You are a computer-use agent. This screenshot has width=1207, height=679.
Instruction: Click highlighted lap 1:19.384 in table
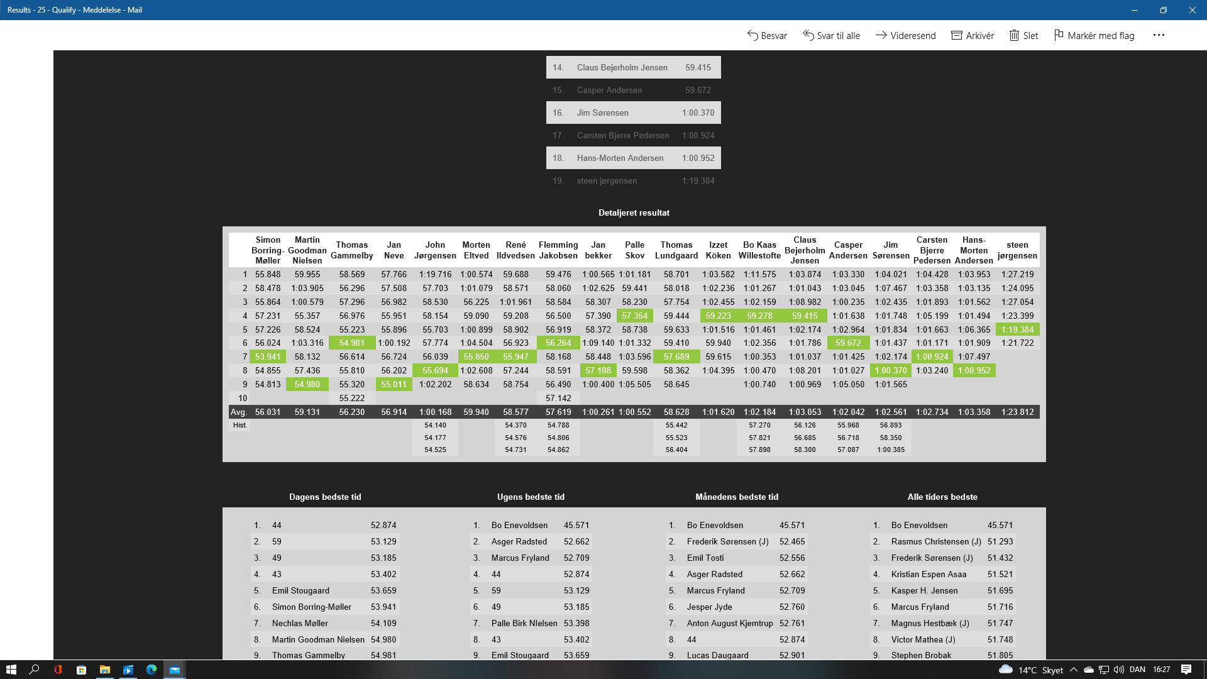point(1017,329)
